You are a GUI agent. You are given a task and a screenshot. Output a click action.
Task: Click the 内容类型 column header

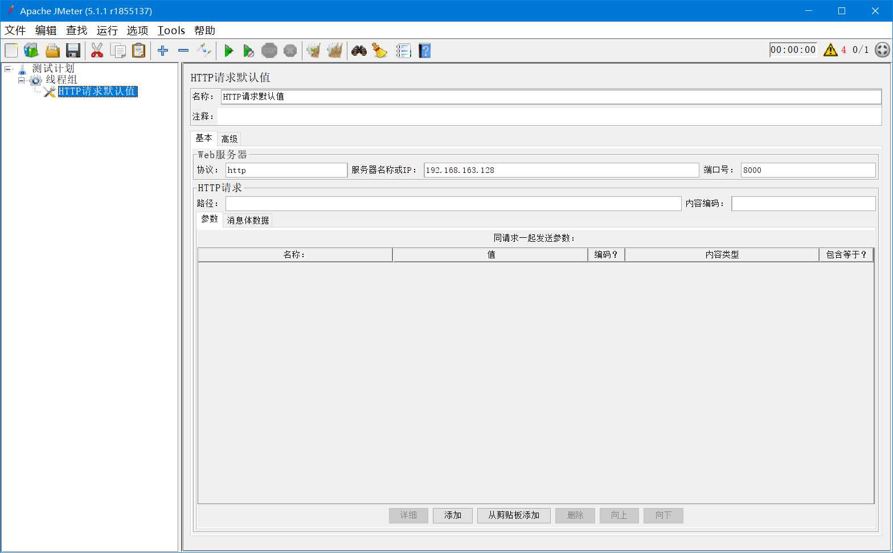tap(722, 255)
